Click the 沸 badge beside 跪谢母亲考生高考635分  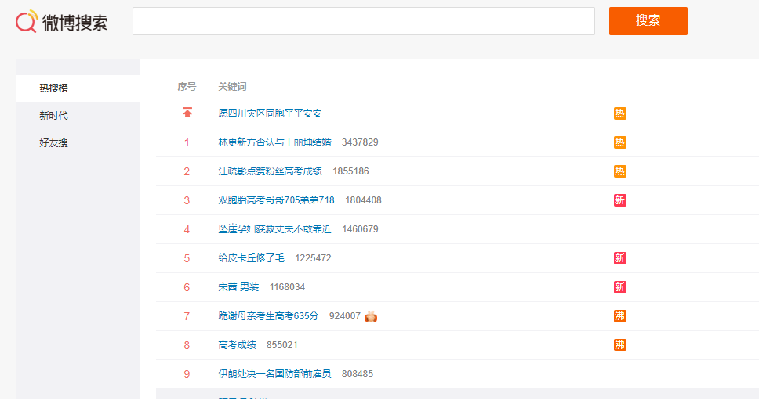(619, 316)
